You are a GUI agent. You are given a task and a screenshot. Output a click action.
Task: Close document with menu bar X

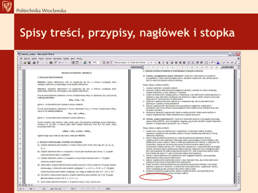tap(238, 58)
